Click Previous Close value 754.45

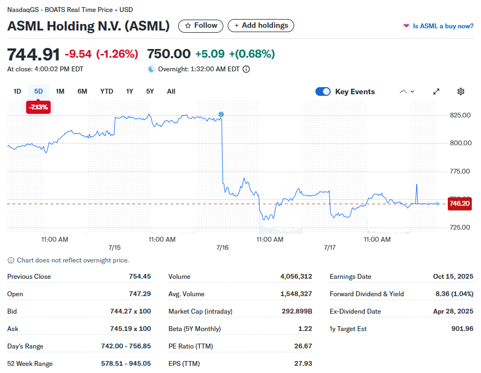click(x=140, y=277)
